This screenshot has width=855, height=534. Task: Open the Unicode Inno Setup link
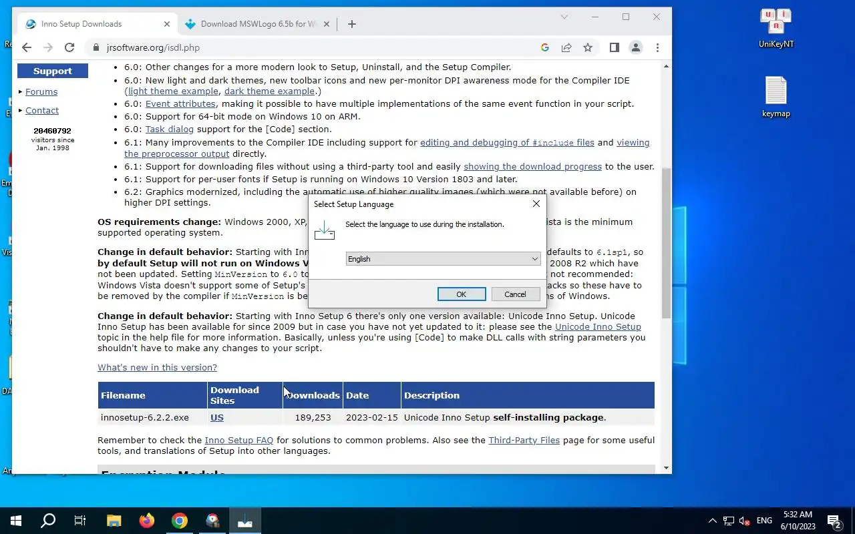(x=598, y=327)
